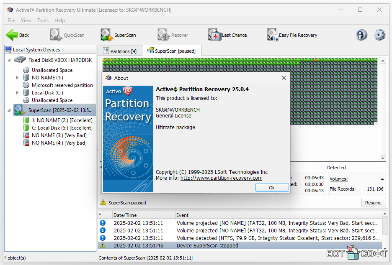The width and height of the screenshot is (392, 265).
Task: Start a QuickScan from the toolbar
Action: [x=67, y=35]
